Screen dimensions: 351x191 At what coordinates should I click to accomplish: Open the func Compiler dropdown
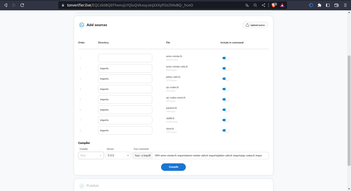click(91, 155)
